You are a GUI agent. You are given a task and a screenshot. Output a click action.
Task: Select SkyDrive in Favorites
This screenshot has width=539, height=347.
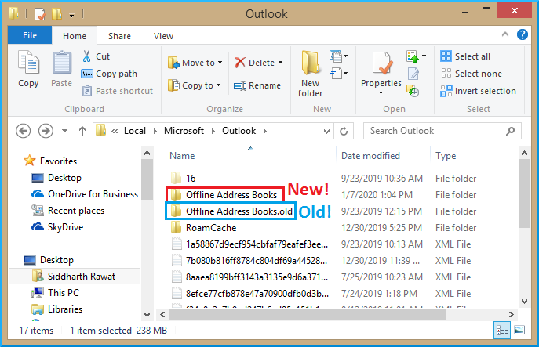(x=57, y=227)
